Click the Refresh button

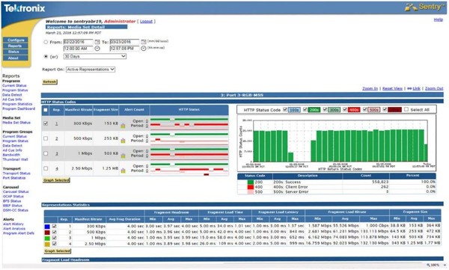click(x=50, y=82)
